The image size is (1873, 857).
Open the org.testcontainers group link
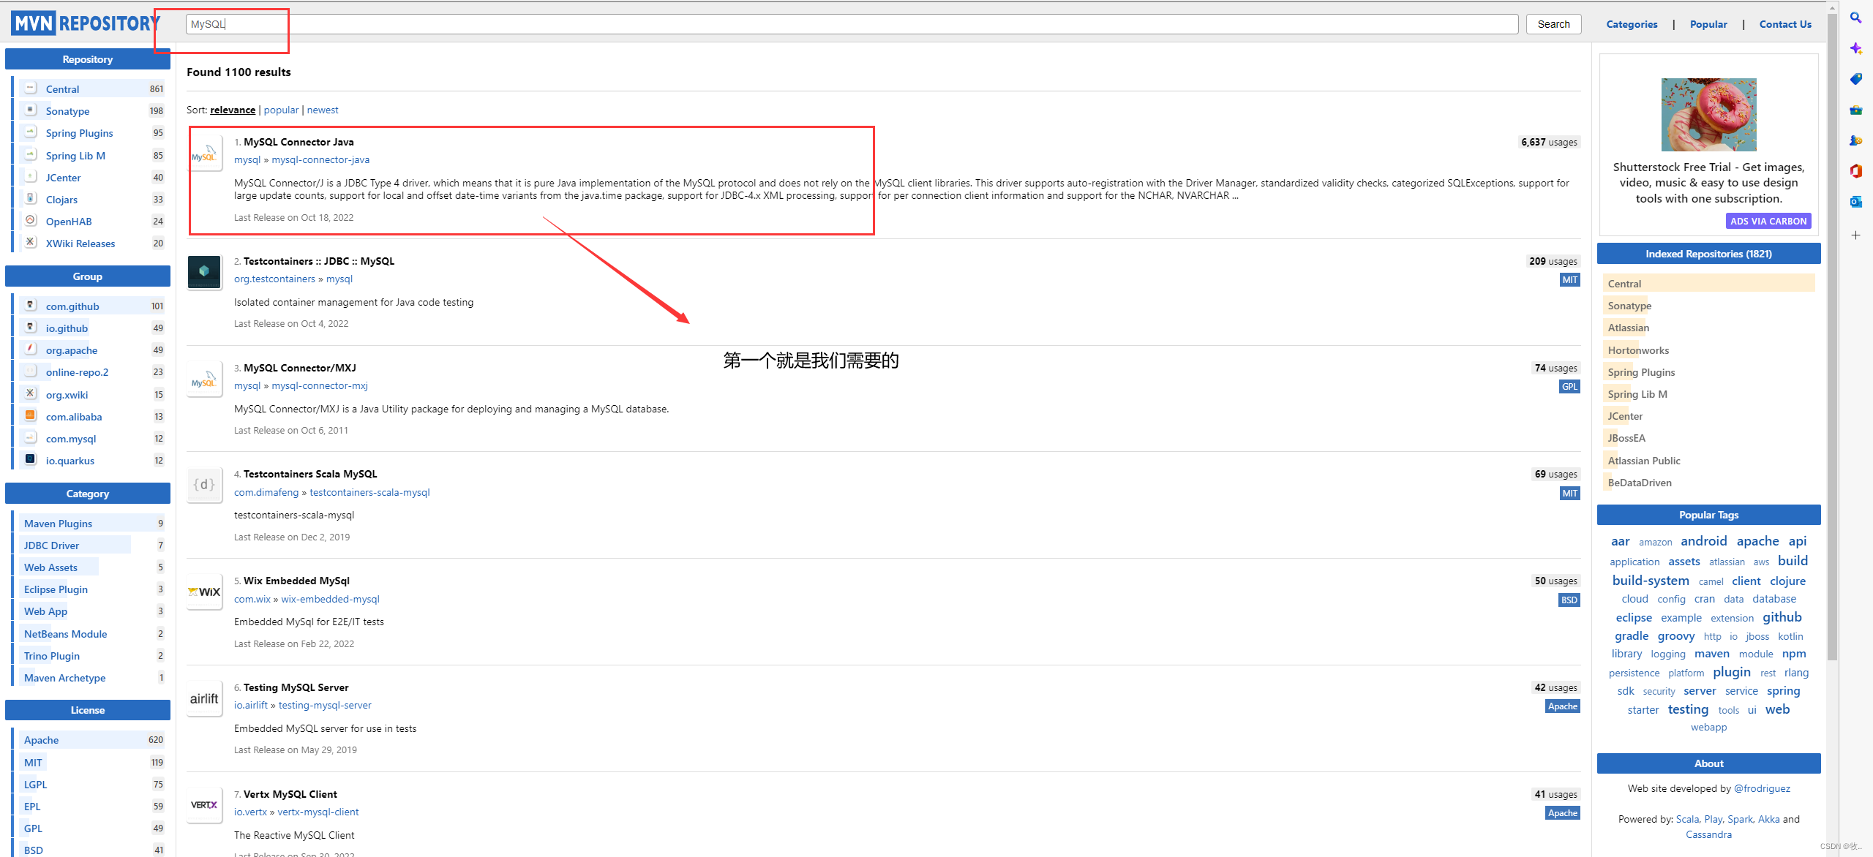(x=274, y=279)
